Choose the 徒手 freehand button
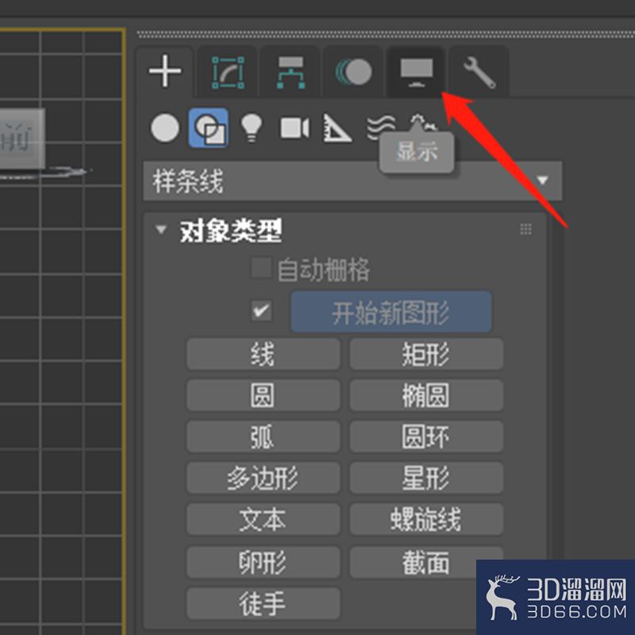Screen dimensions: 635x635 263,604
